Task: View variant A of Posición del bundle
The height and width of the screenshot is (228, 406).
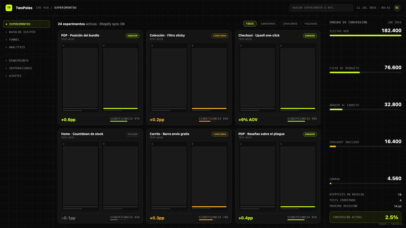Action: click(x=80, y=78)
